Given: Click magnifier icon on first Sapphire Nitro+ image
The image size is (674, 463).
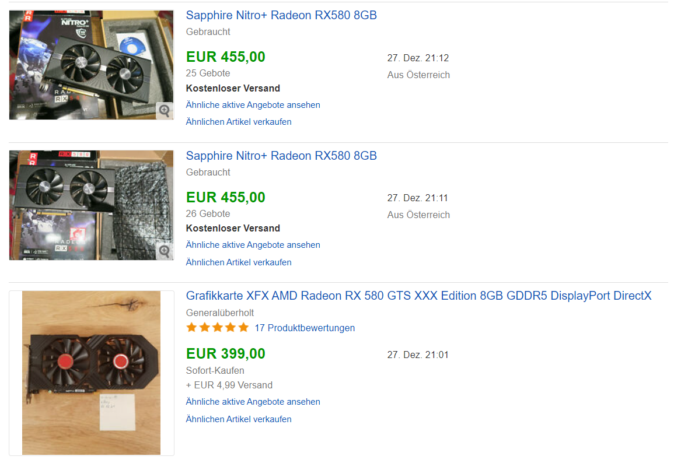Looking at the screenshot, I should tap(165, 111).
